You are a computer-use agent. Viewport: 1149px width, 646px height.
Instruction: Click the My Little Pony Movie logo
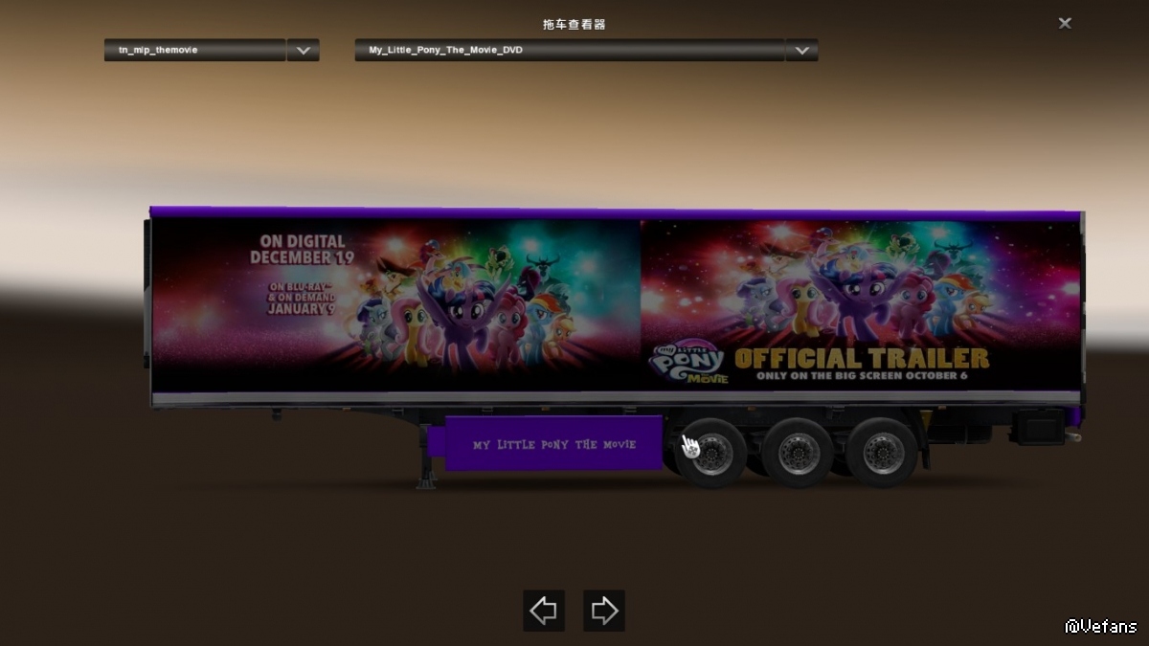689,362
